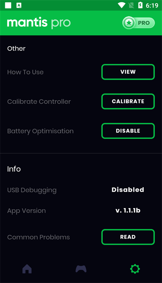
Task: Tap the battery charging icon
Action: [140, 5]
